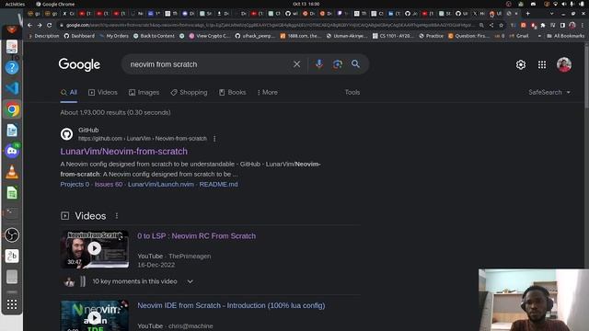This screenshot has height=331, width=589.
Task: Open more options for the GitHub result
Action: (x=214, y=139)
